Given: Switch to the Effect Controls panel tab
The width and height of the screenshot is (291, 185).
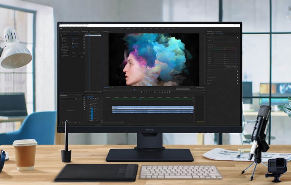Looking at the screenshot, I should [85, 31].
